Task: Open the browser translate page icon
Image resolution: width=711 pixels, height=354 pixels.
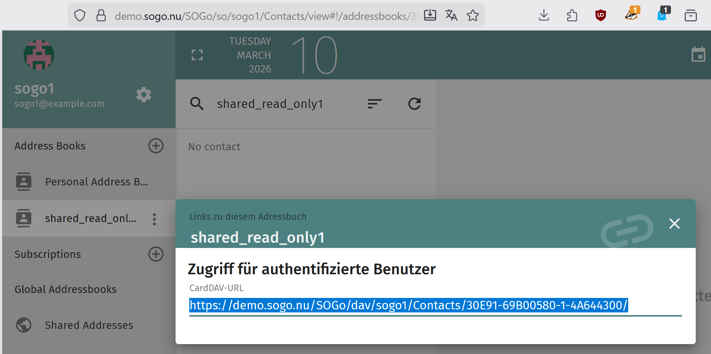Action: click(451, 16)
